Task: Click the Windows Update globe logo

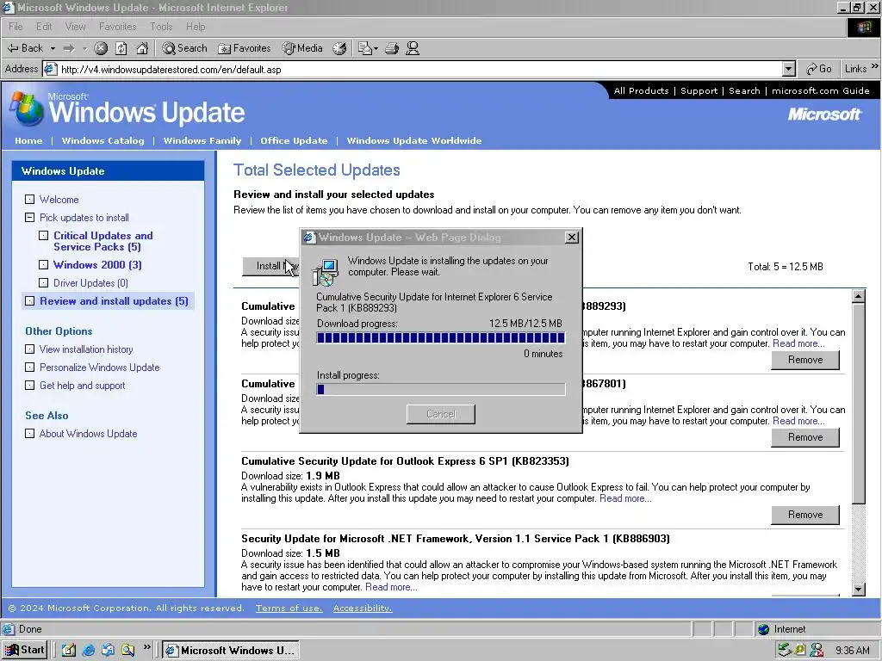Action: coord(27,108)
